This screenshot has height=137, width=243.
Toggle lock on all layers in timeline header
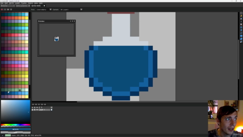pyautogui.click(x=35, y=107)
